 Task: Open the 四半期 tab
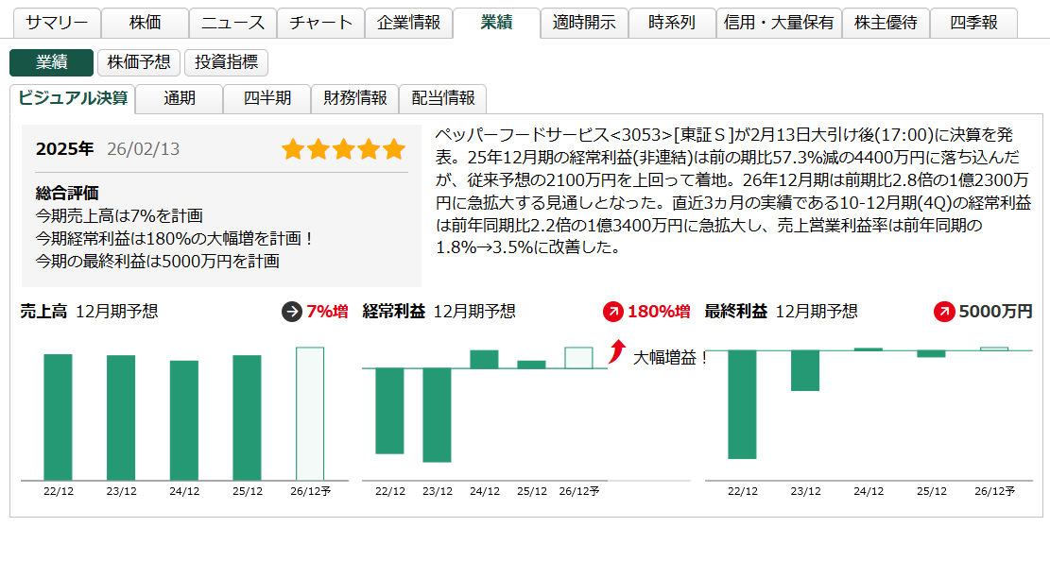[266, 98]
